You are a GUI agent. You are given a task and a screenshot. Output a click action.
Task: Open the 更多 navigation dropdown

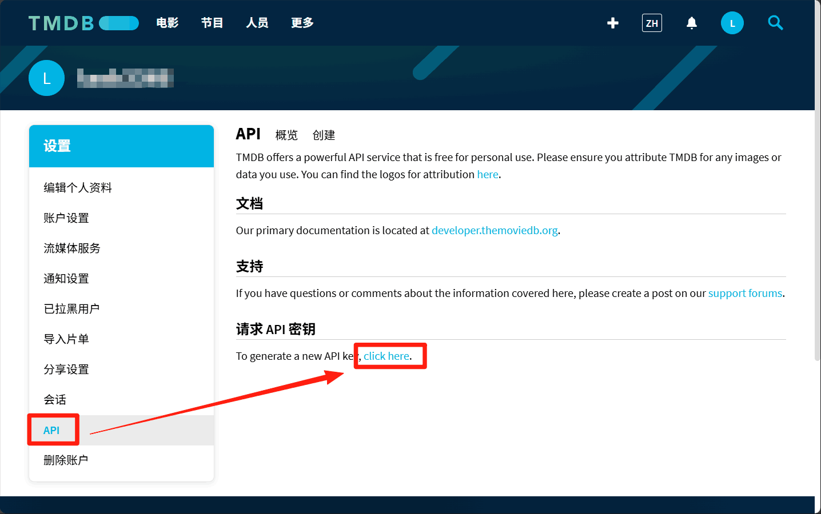point(301,23)
